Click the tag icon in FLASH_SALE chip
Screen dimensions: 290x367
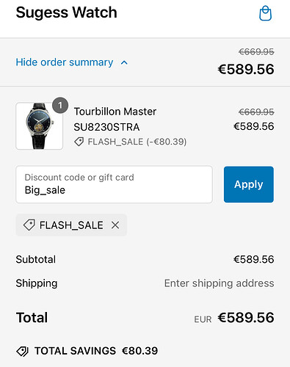tap(29, 225)
